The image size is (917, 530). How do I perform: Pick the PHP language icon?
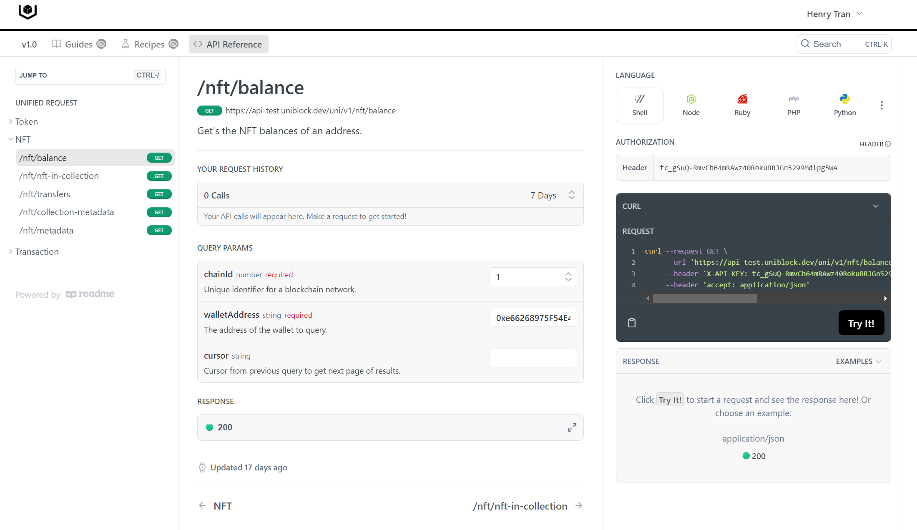pos(793,105)
